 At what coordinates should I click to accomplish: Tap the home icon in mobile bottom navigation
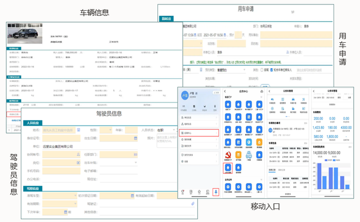pyautogui.click(x=199, y=192)
